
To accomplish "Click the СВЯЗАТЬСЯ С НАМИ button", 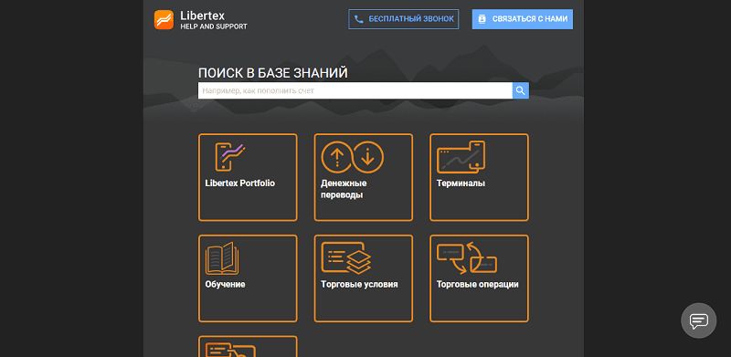I will pyautogui.click(x=523, y=19).
